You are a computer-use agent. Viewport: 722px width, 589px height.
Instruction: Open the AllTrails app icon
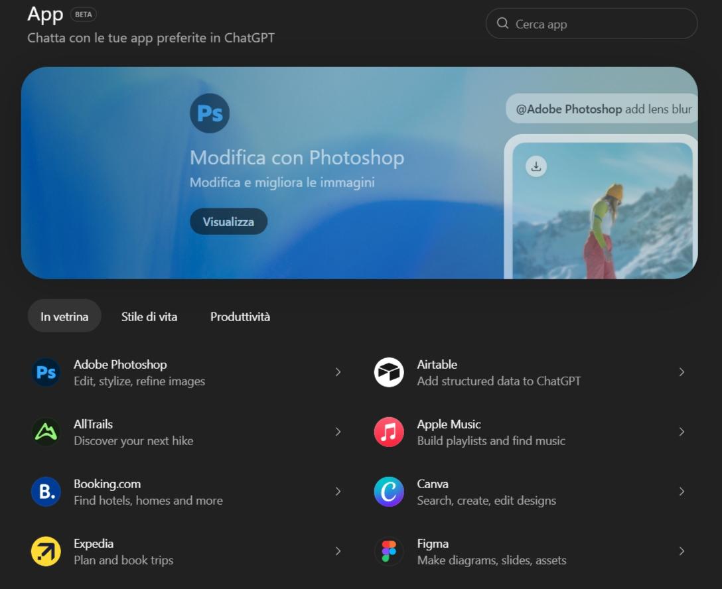pyautogui.click(x=46, y=432)
